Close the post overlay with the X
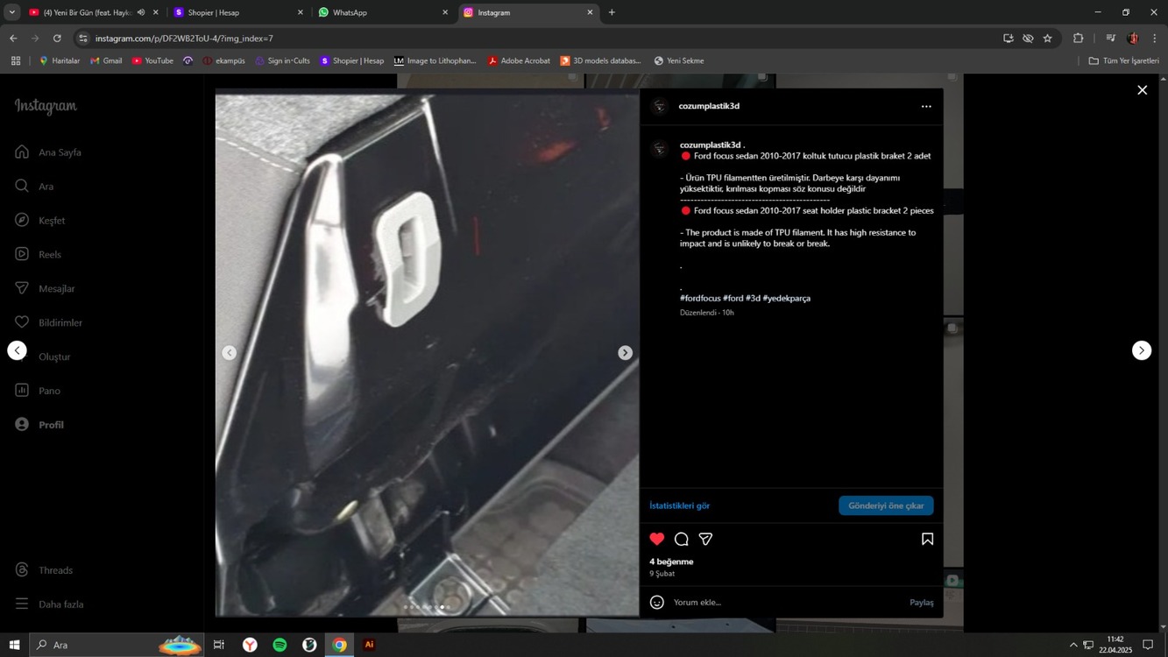Viewport: 1168px width, 657px height. (x=1143, y=90)
